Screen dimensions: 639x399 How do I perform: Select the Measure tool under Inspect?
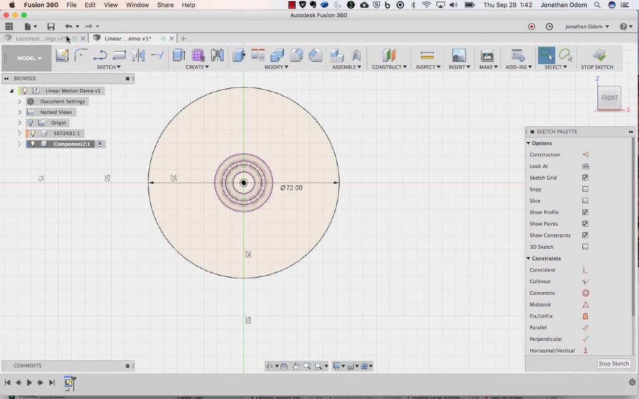pos(427,55)
